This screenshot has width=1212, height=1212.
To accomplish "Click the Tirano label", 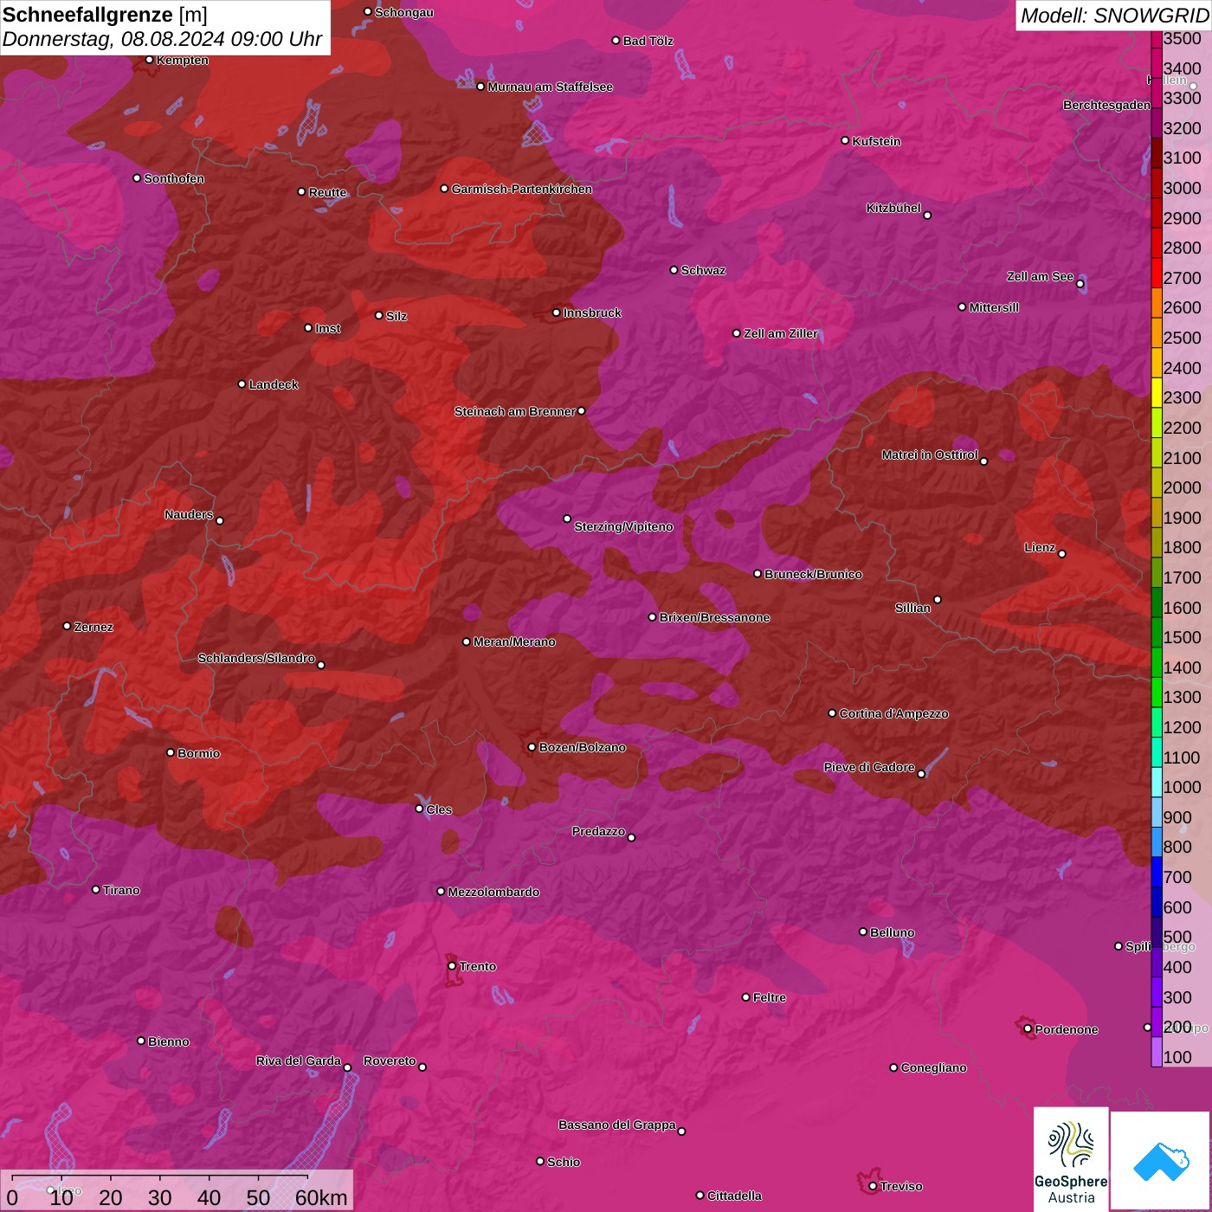I will pyautogui.click(x=121, y=890).
